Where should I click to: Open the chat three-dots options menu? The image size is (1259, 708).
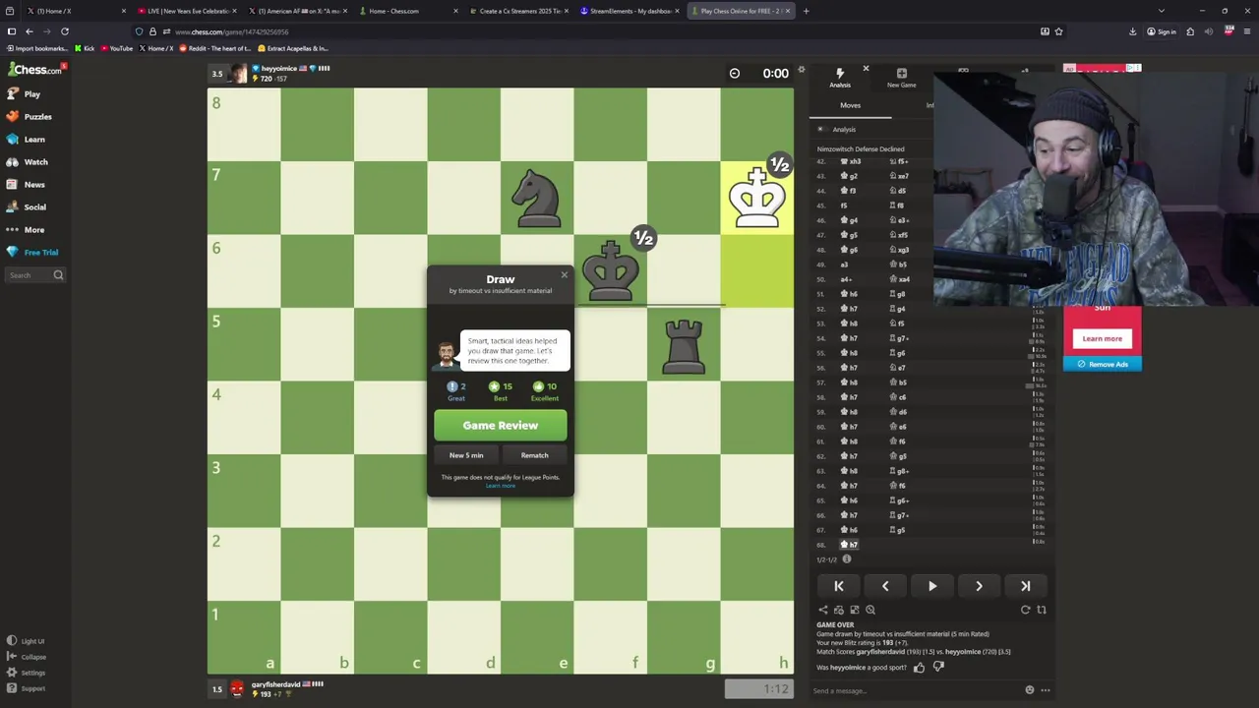[1046, 690]
